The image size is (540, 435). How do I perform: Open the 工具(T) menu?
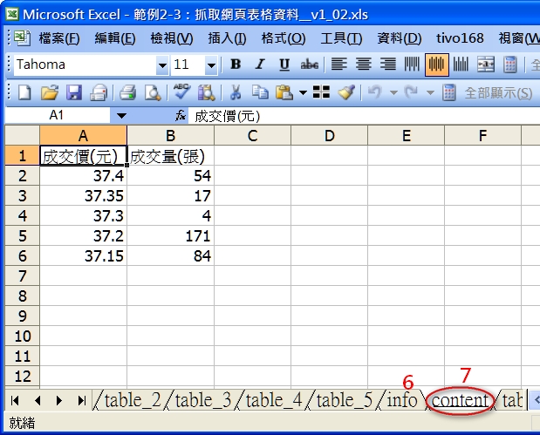click(x=341, y=38)
